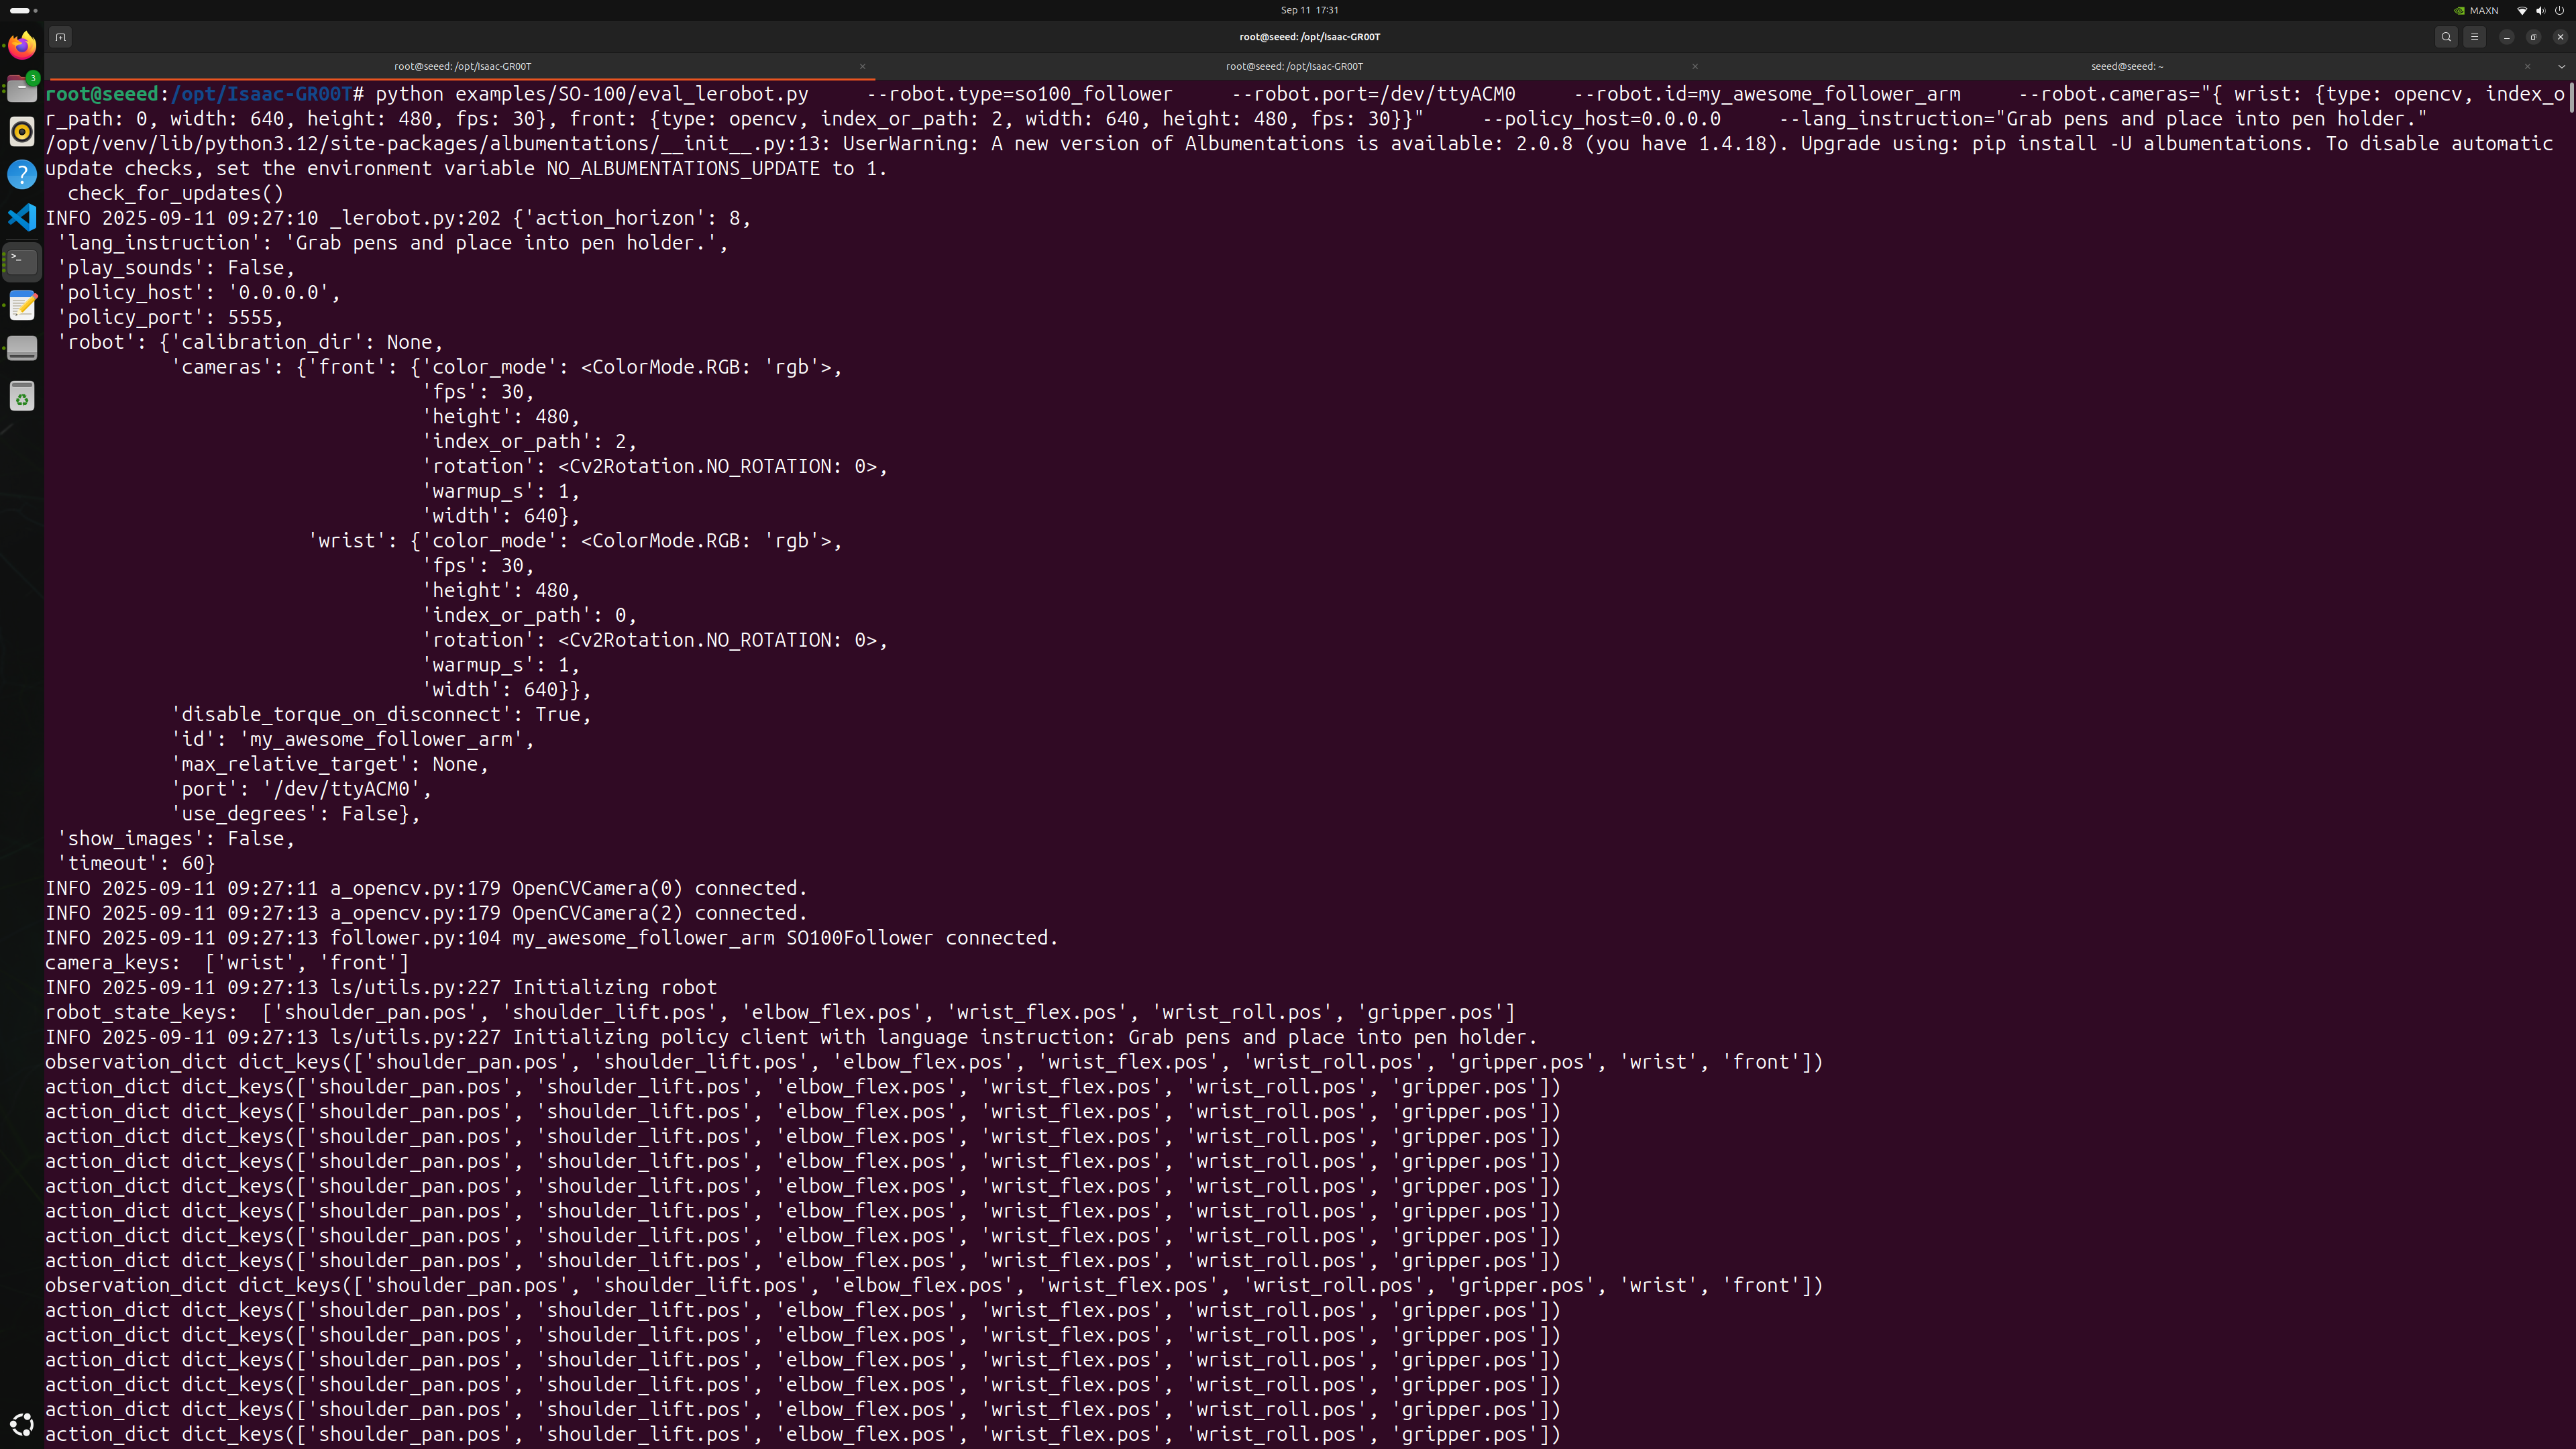Viewport: 2576px width, 1449px height.
Task: Minimize the terminal window
Action: [x=2507, y=37]
